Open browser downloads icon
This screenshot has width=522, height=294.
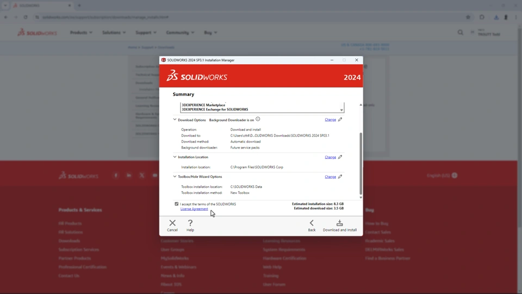[496, 17]
